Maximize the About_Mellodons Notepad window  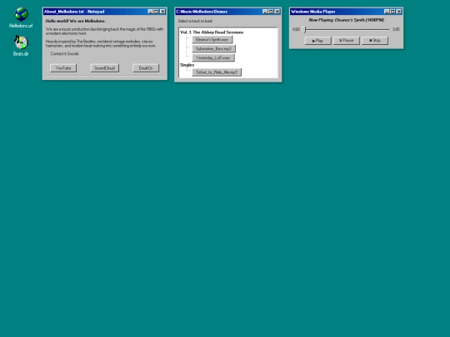(156, 12)
